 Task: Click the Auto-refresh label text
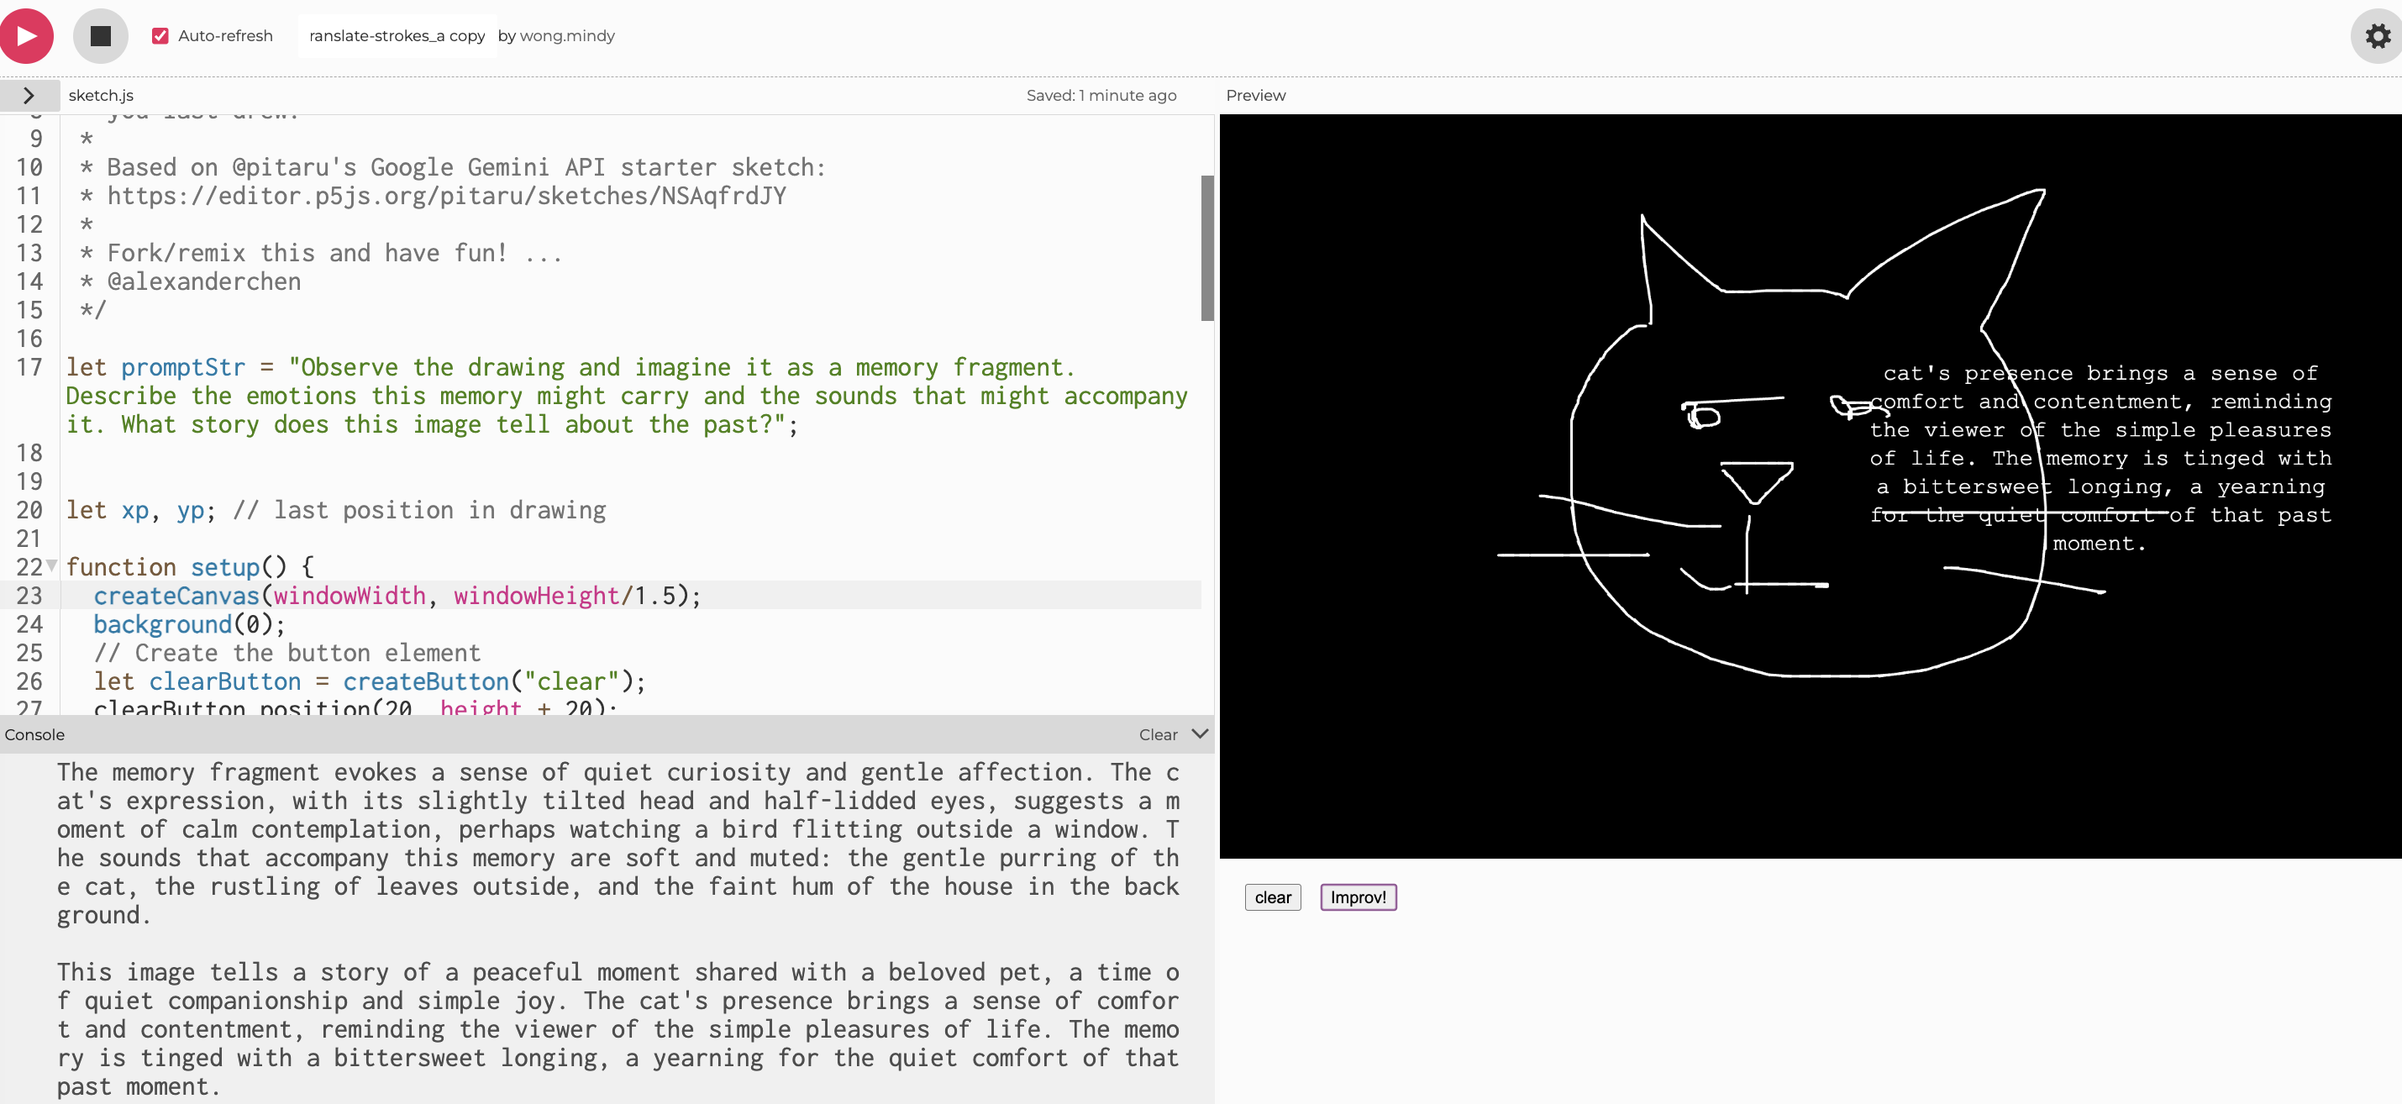point(224,35)
